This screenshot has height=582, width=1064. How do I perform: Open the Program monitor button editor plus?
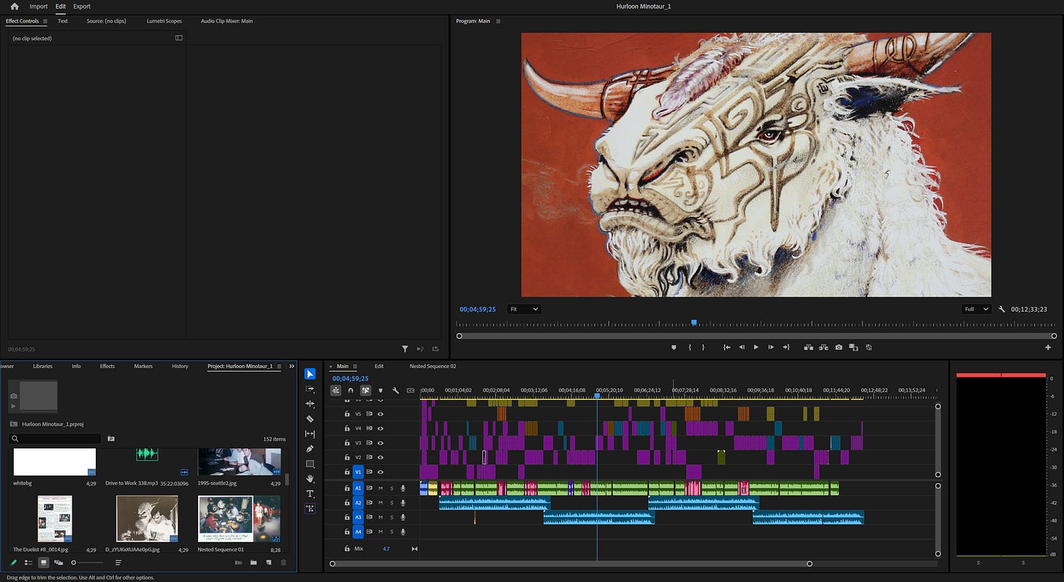[1048, 348]
